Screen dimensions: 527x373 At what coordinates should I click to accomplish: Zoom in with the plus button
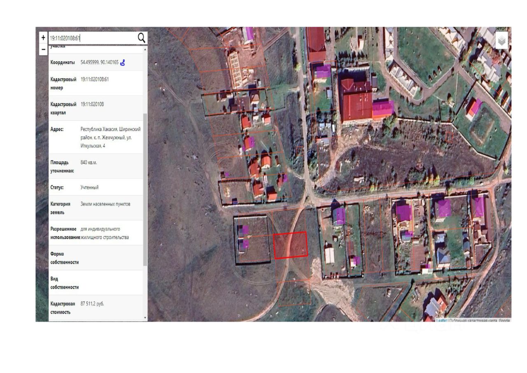43,37
